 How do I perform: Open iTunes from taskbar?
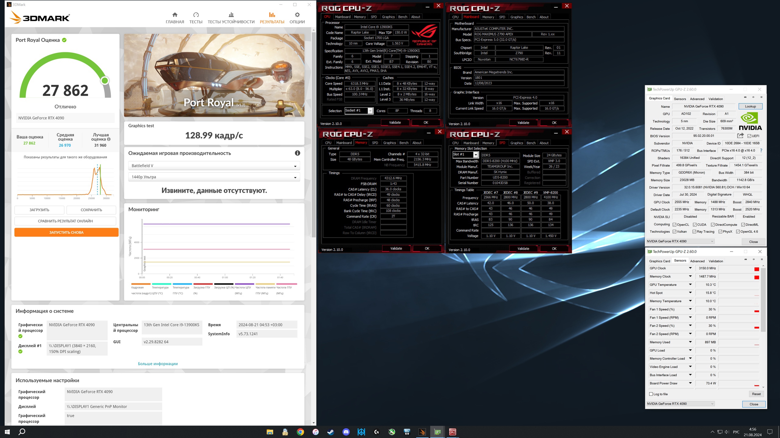point(315,432)
